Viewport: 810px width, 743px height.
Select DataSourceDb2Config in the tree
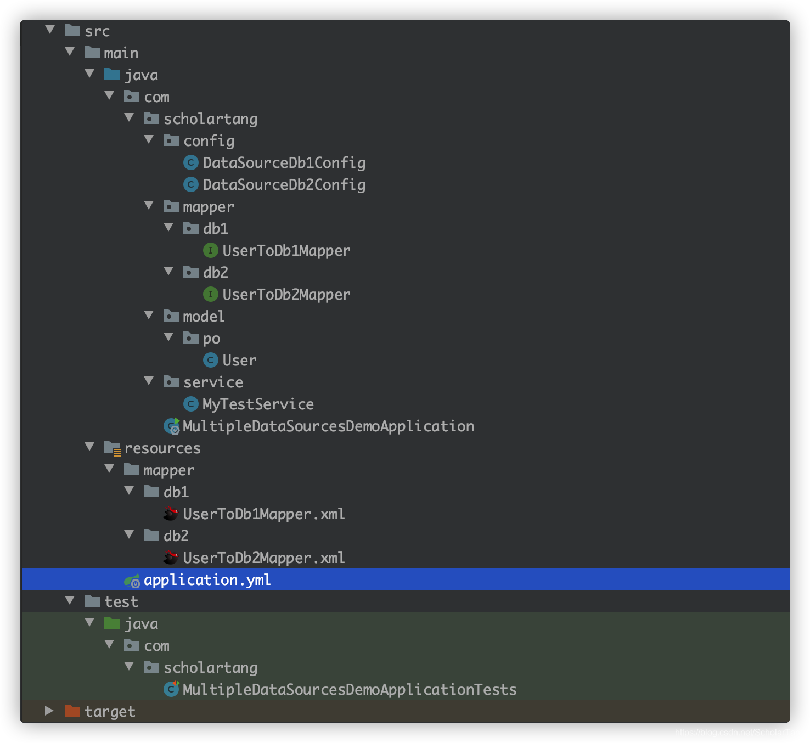pos(284,184)
